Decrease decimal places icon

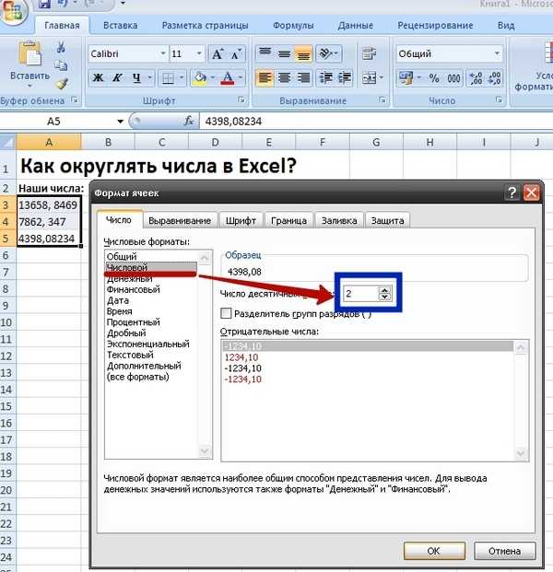(494, 78)
